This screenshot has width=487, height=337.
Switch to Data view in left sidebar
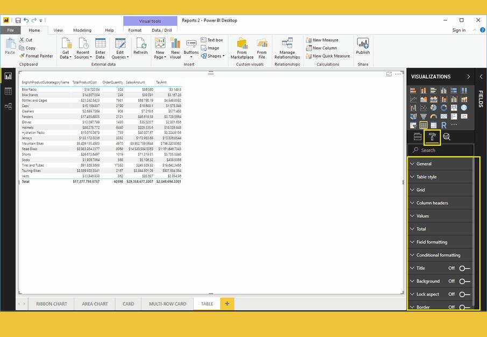(8, 91)
